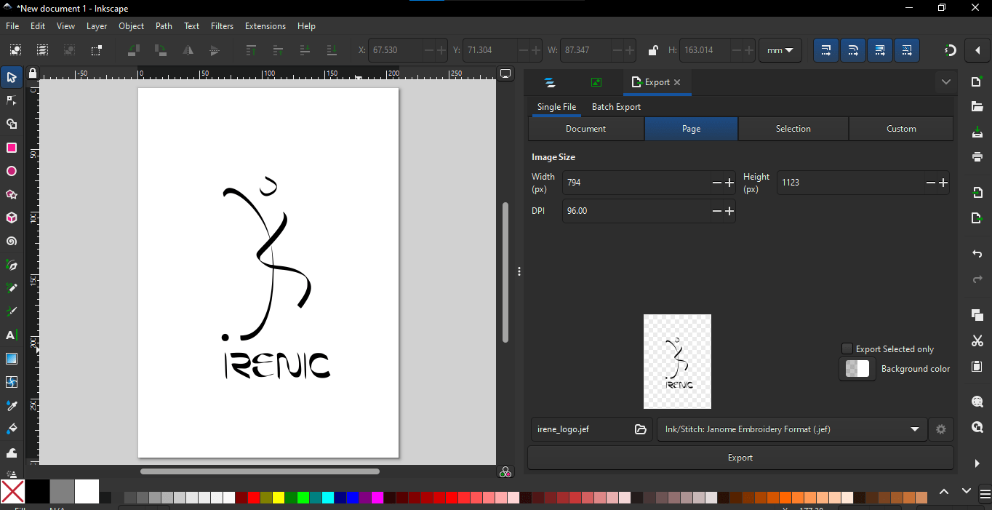Screen dimensions: 992x510
Task: Open the Extensions menu
Action: point(265,26)
